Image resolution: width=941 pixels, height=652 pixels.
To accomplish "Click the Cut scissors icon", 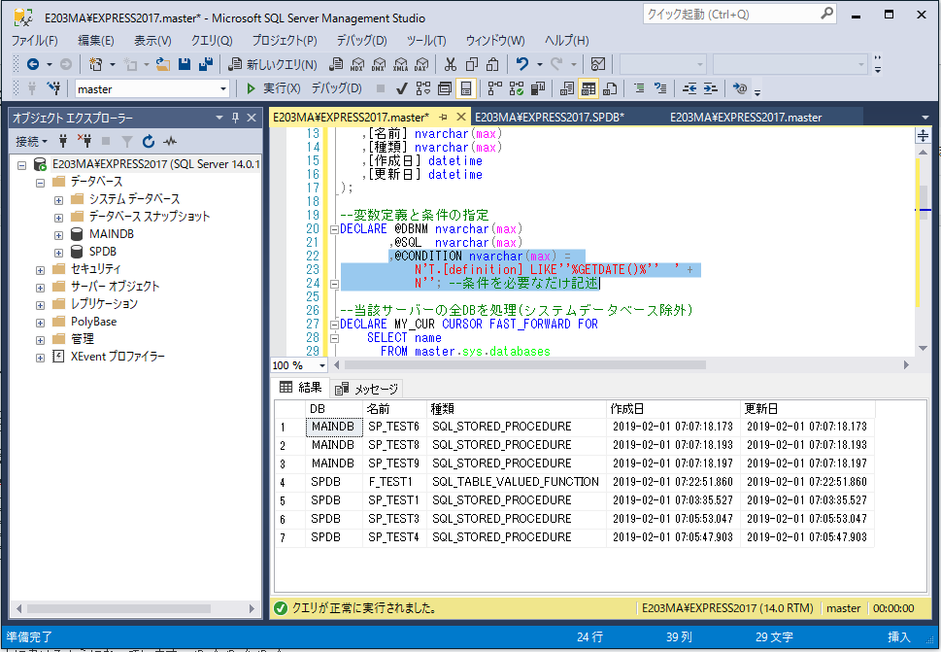I will point(450,64).
